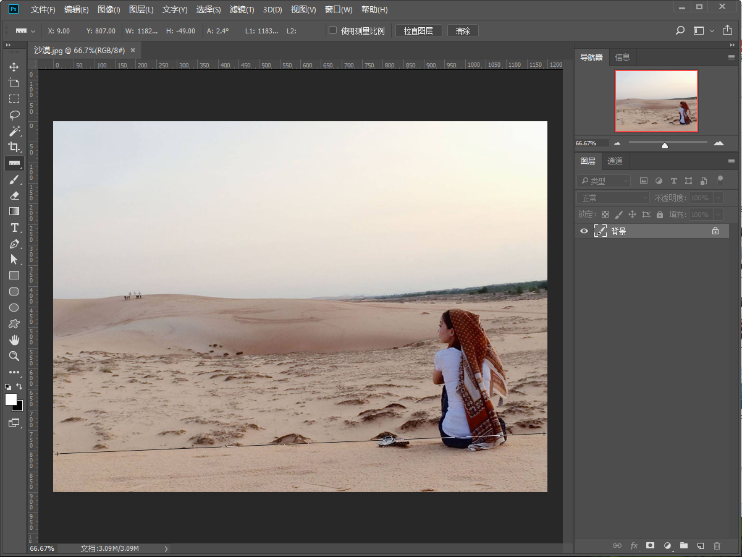Viewport: 742px width, 557px height.
Task: Open the layer blend mode 正常 dropdown
Action: tap(613, 198)
